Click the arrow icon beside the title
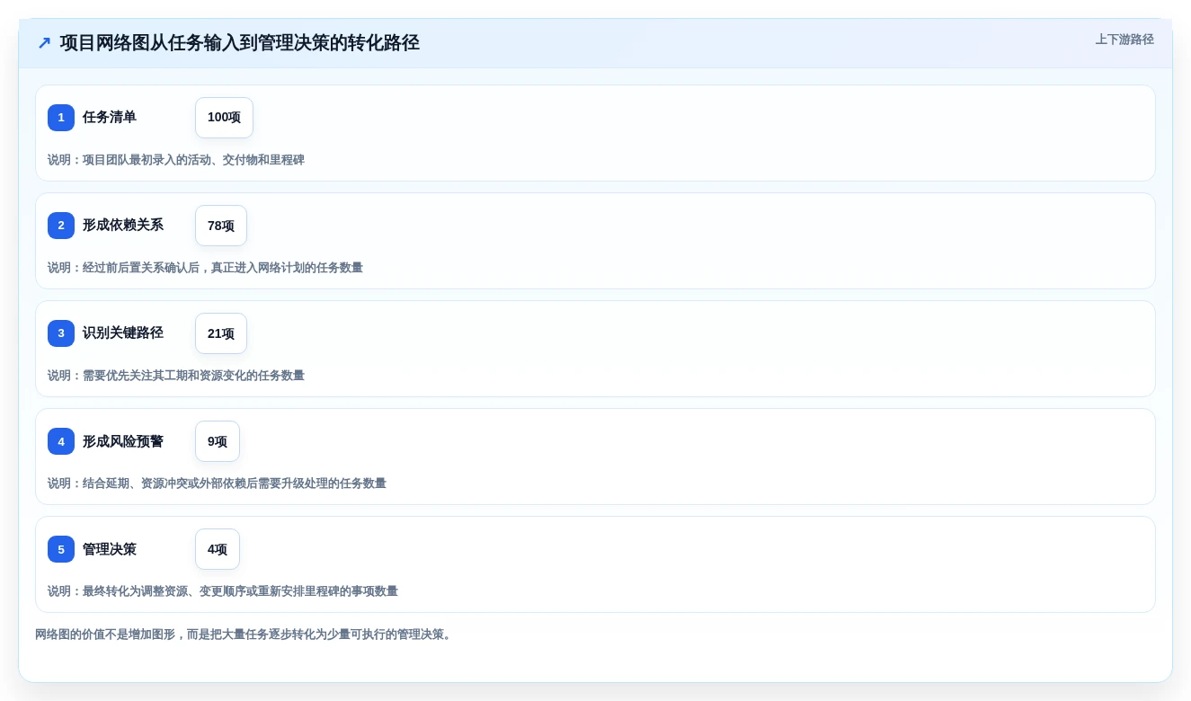1191x701 pixels. (44, 43)
